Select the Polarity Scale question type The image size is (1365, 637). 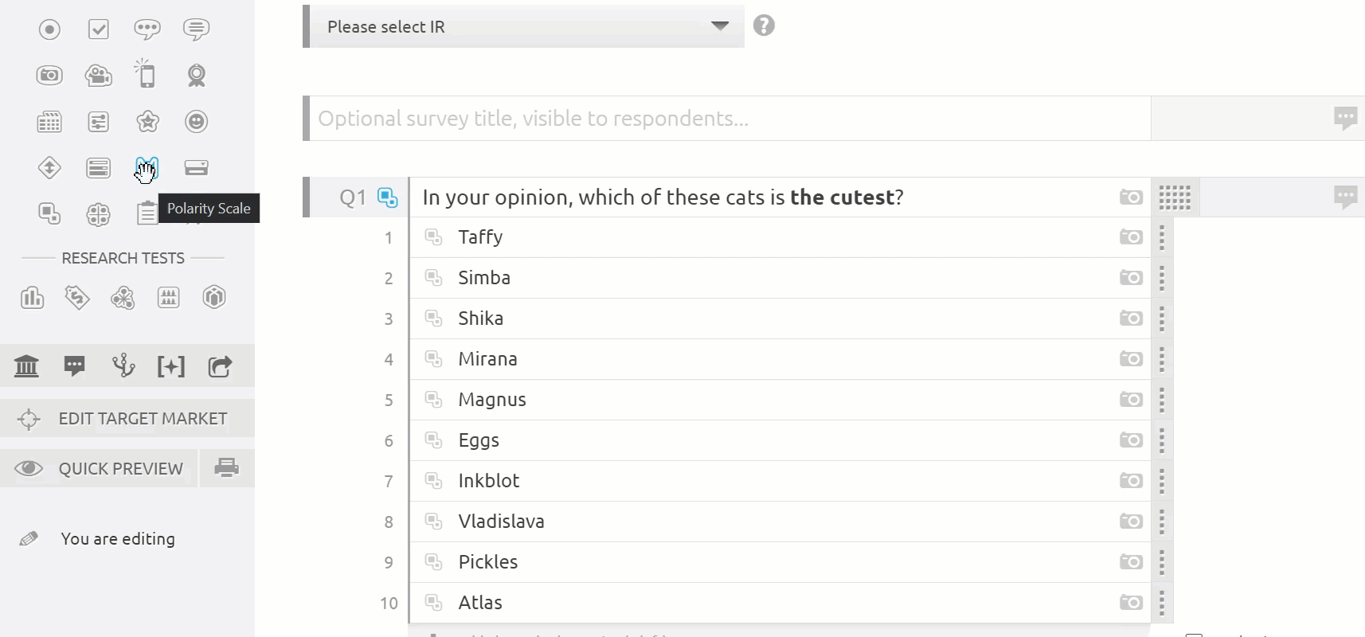coord(147,167)
